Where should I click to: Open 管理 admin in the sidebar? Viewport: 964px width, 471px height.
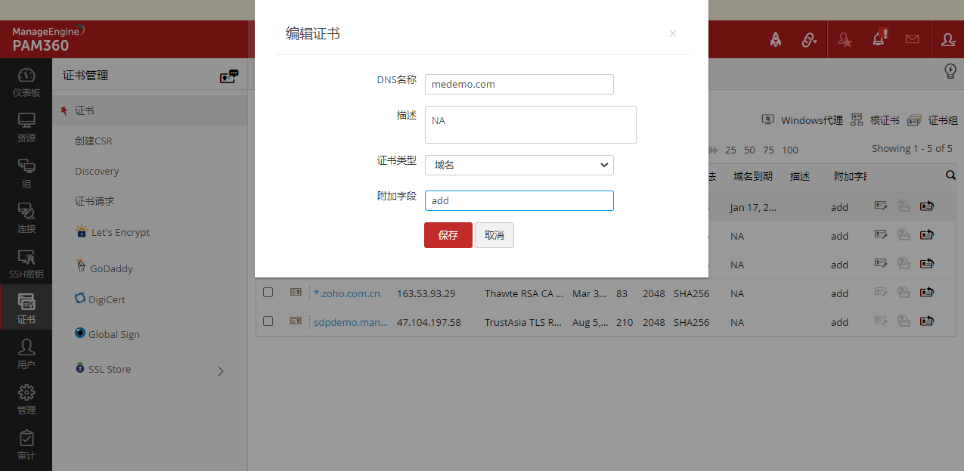click(x=26, y=399)
